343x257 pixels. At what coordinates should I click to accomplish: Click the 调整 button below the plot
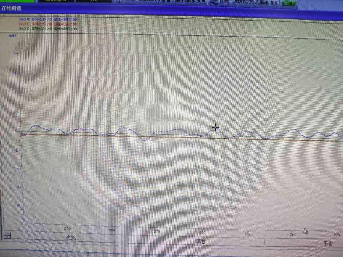200,241
